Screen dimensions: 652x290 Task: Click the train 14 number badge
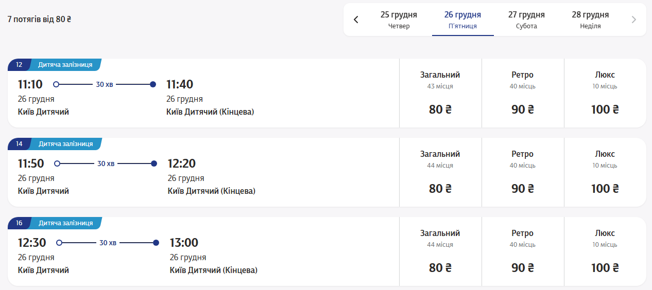tap(19, 144)
